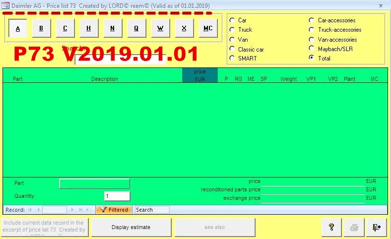
Task: Click the Part column header
Action: click(17, 79)
